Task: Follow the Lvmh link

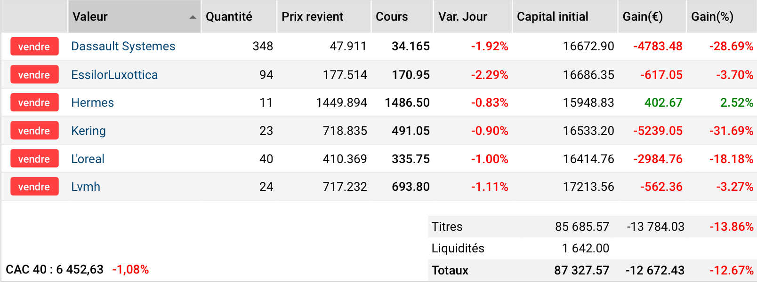Action: (86, 187)
